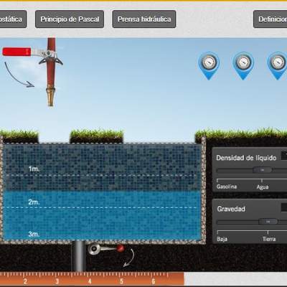Toggle the red faucet handle lever
Screen dimensions: 287x287
tap(17, 52)
